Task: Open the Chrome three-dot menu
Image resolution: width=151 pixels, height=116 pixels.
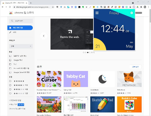Action: (148, 7)
